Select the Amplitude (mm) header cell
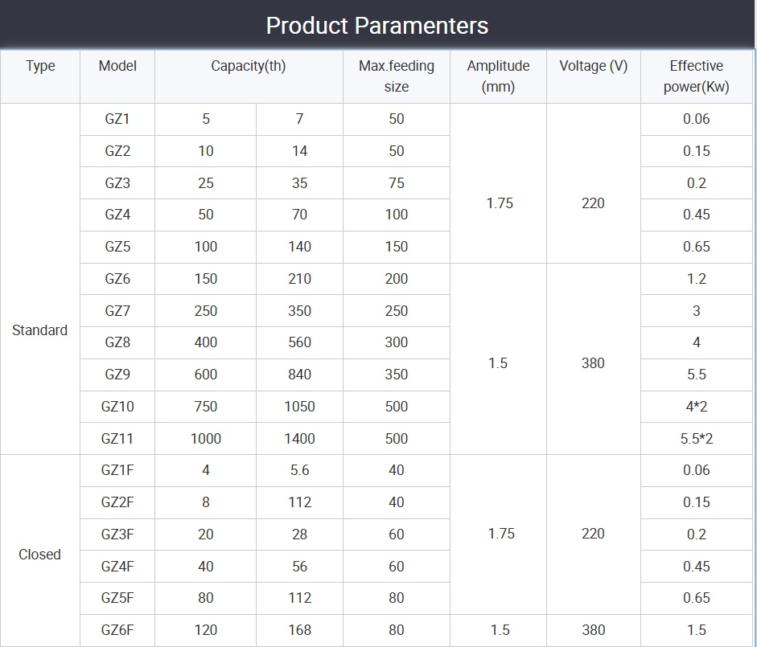 tap(498, 76)
